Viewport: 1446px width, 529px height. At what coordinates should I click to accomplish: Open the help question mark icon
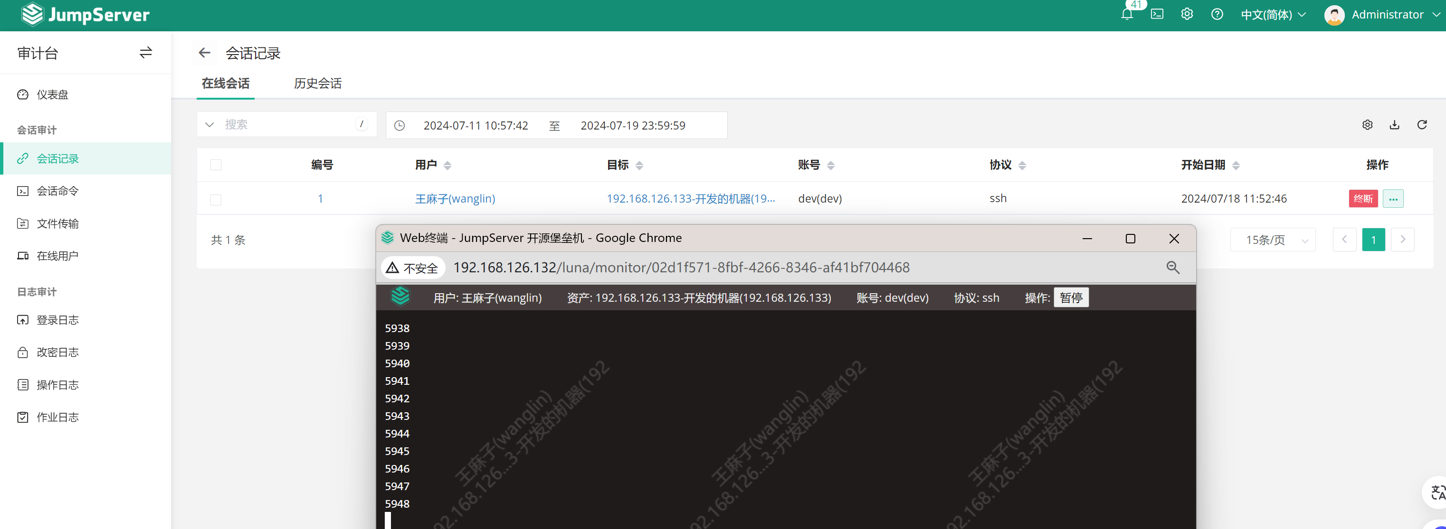tap(1217, 15)
